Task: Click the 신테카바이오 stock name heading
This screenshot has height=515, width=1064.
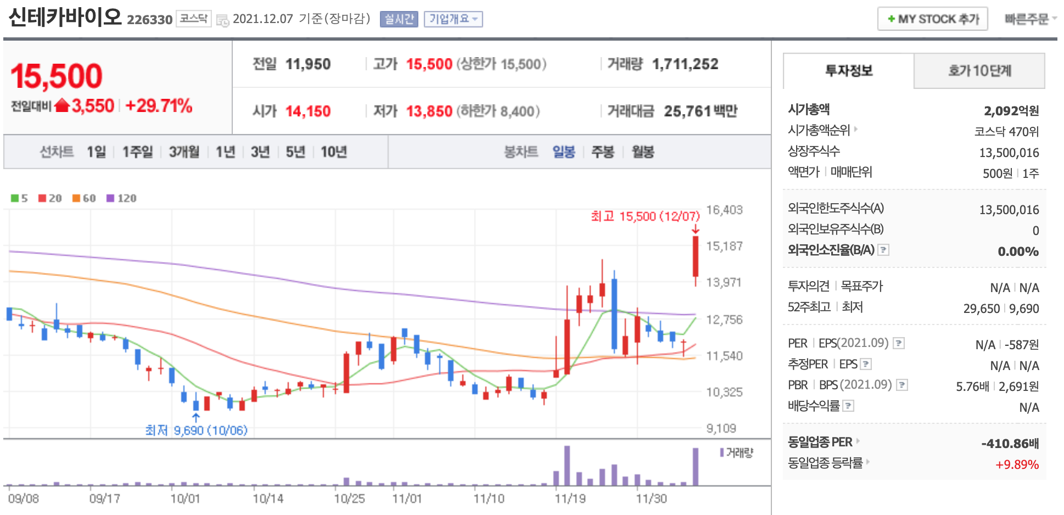Action: (65, 17)
